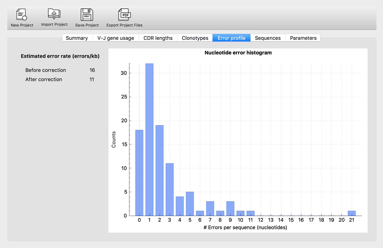Click the histogram bar for 2 errors
383x248 pixels.
(x=160, y=170)
